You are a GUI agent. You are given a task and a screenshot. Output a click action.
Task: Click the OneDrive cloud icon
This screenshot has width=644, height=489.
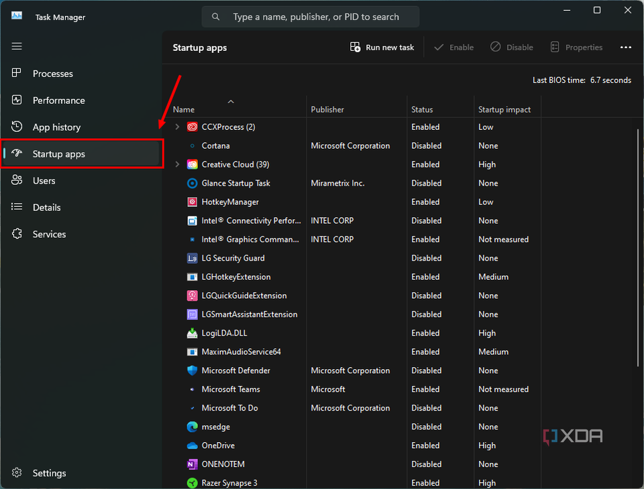[x=193, y=445]
